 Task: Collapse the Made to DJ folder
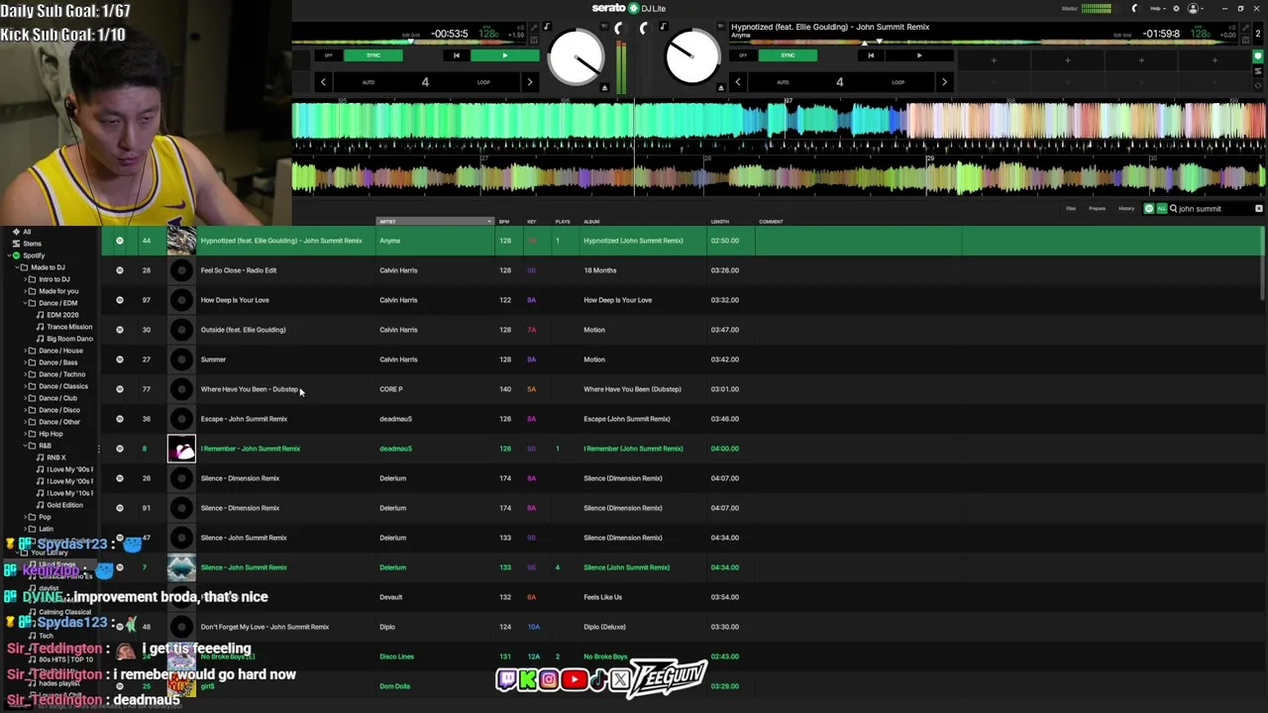16,267
